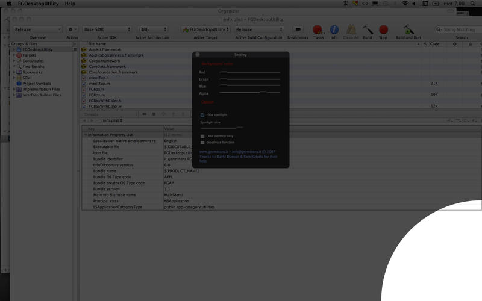Expand the Interface Builder Files group
Viewport: 482px width, 301px height.
14,95
